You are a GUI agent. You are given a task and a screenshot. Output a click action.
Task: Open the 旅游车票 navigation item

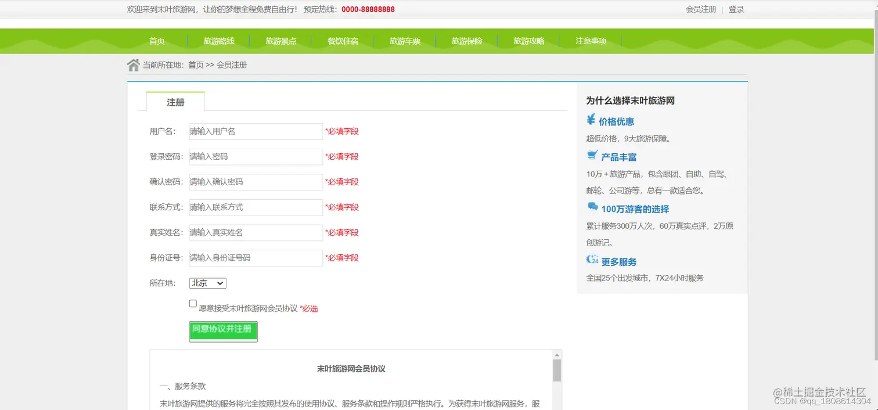click(x=405, y=41)
